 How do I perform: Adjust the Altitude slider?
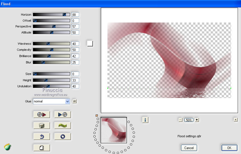[x=51, y=32]
